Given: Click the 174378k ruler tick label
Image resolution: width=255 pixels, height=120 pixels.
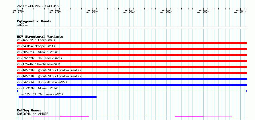Looking at the screenshot, I should pyautogui.click(x=18, y=11).
